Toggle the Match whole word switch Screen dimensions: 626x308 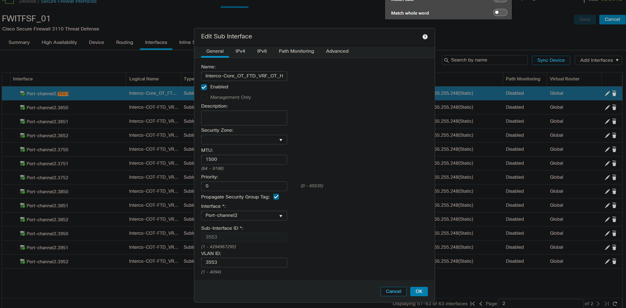tap(500, 12)
